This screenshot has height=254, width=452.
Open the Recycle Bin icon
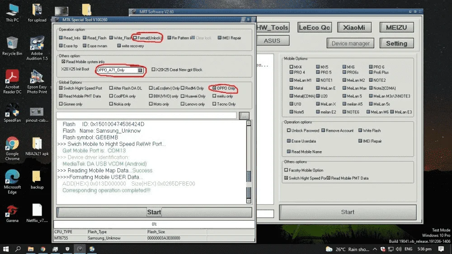pos(12,46)
